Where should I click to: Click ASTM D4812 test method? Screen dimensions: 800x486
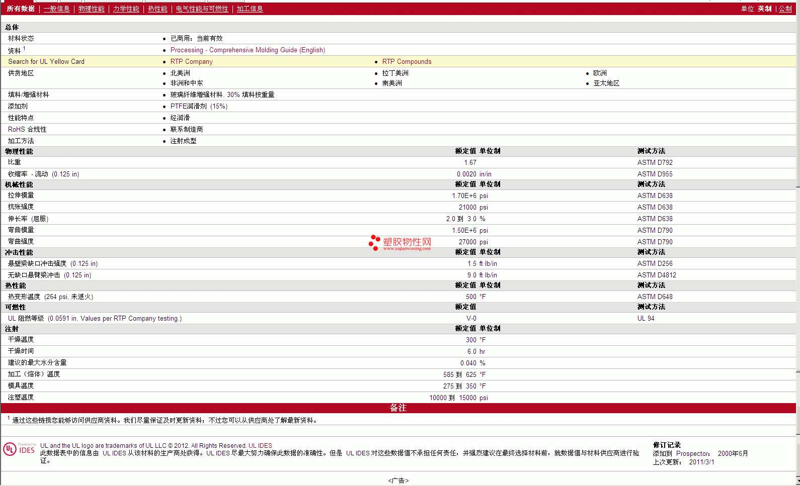(657, 275)
